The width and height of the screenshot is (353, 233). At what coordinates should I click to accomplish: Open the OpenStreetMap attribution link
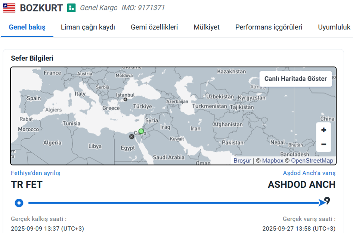pos(312,161)
